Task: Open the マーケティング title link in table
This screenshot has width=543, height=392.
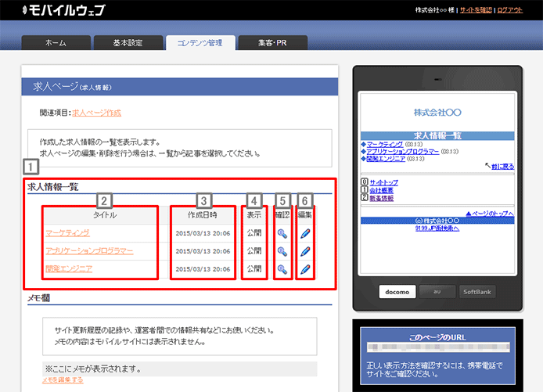Action: 68,232
